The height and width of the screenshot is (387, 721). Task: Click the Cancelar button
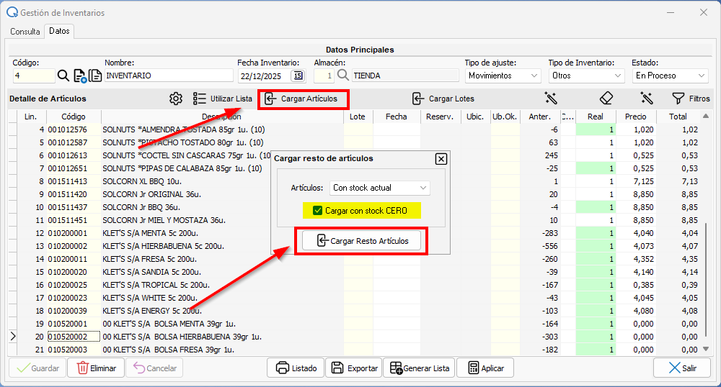coord(154,368)
